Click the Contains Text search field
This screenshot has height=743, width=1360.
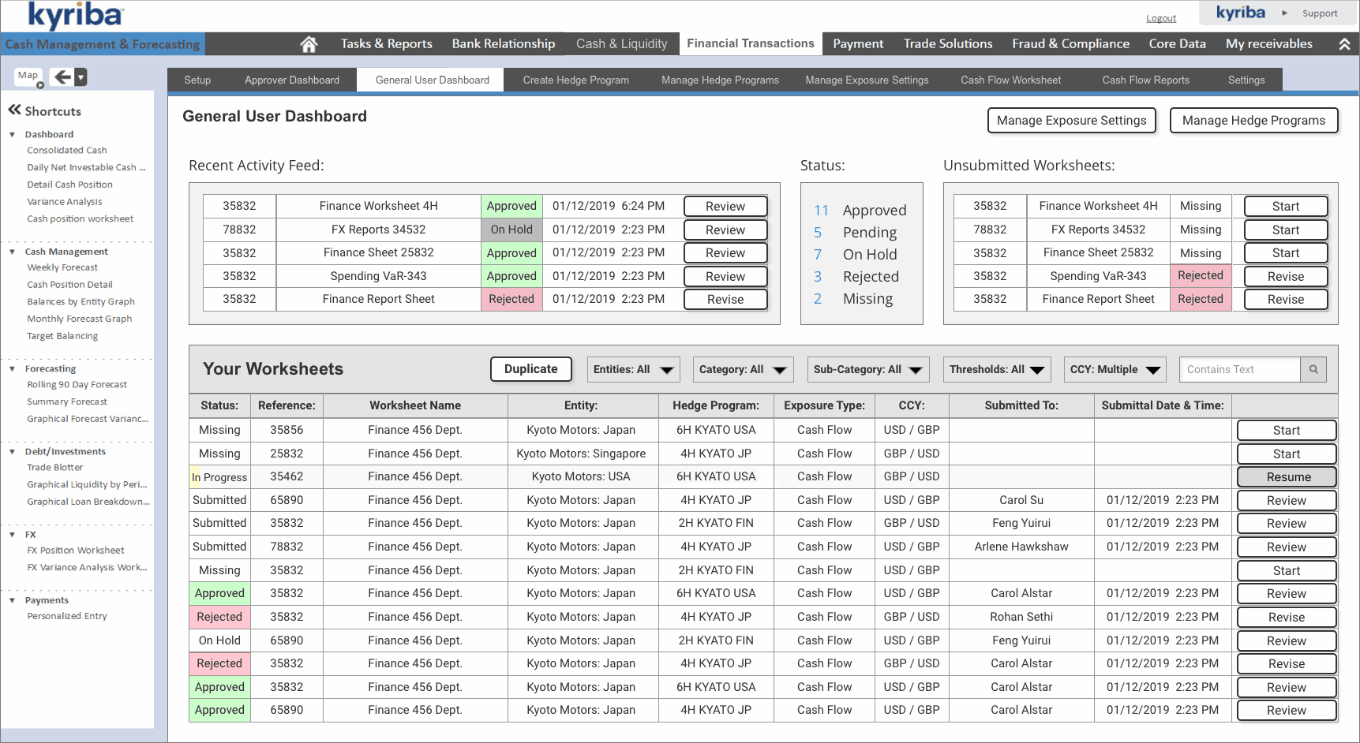[1240, 369]
